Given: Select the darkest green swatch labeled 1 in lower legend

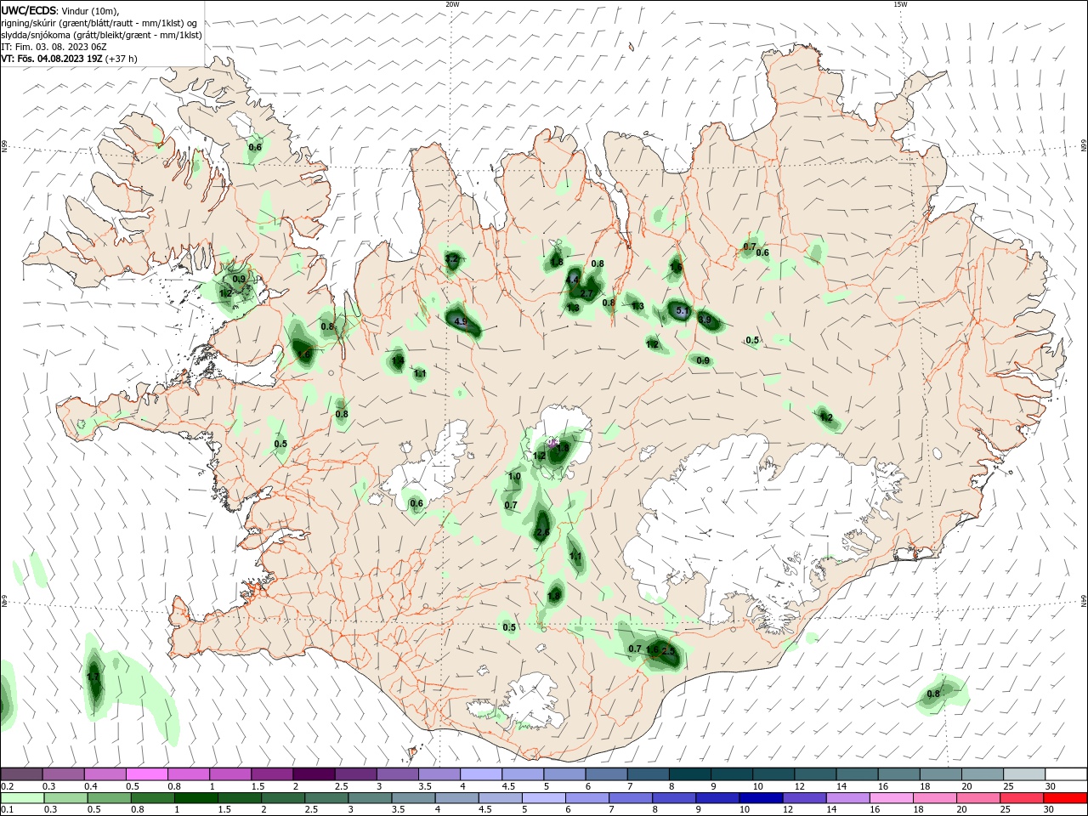Looking at the screenshot, I should pyautogui.click(x=196, y=798).
